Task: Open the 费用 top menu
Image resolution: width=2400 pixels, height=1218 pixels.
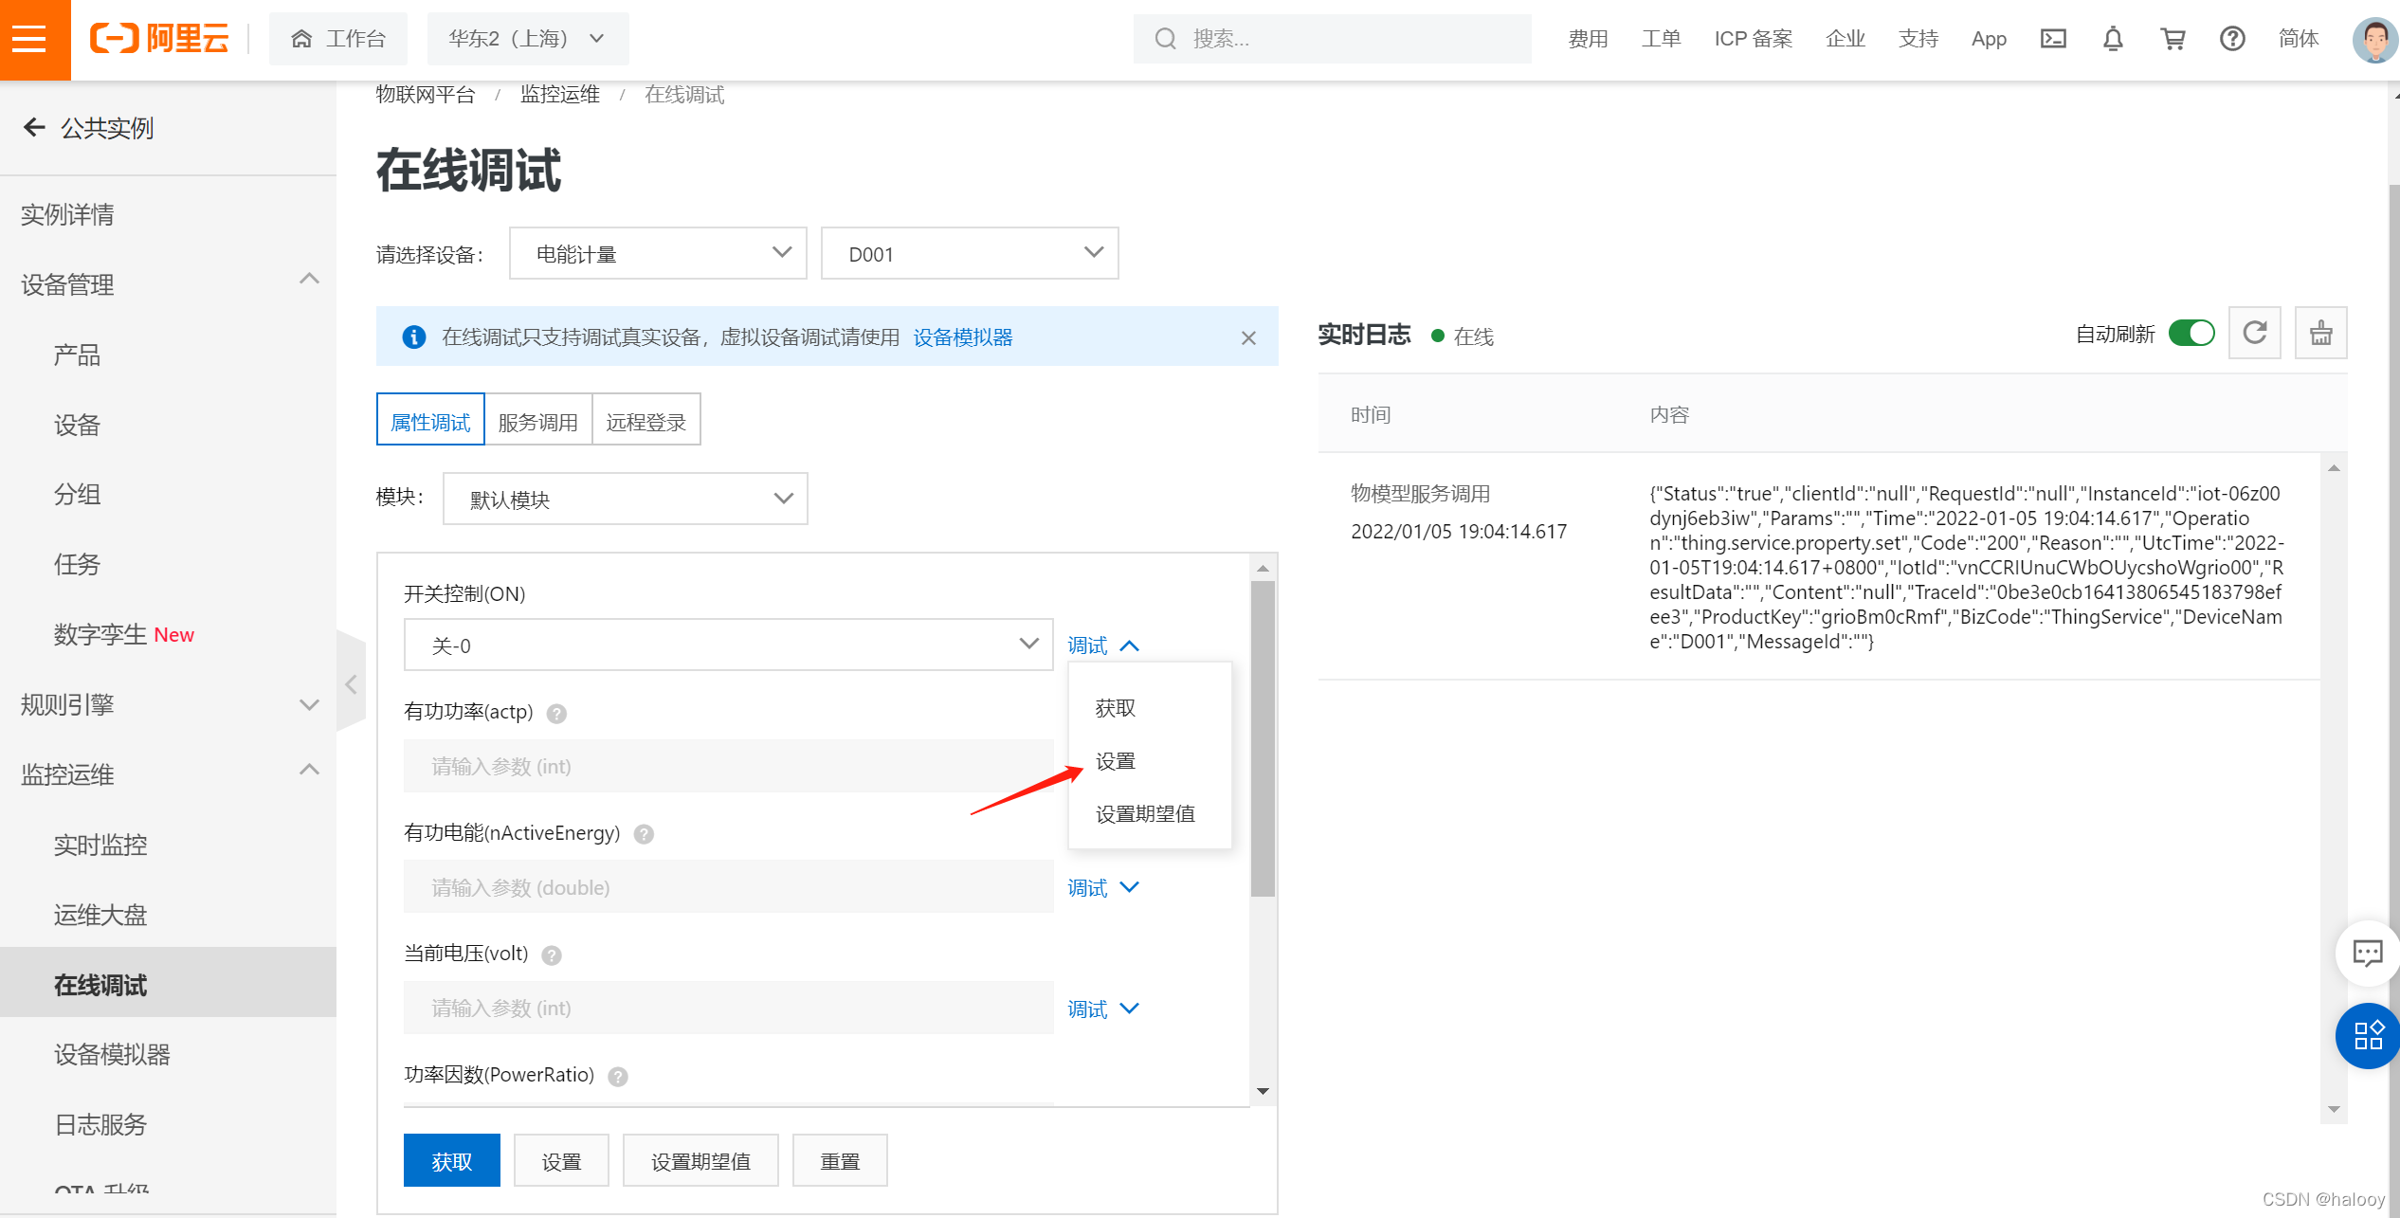Action: [x=1588, y=39]
